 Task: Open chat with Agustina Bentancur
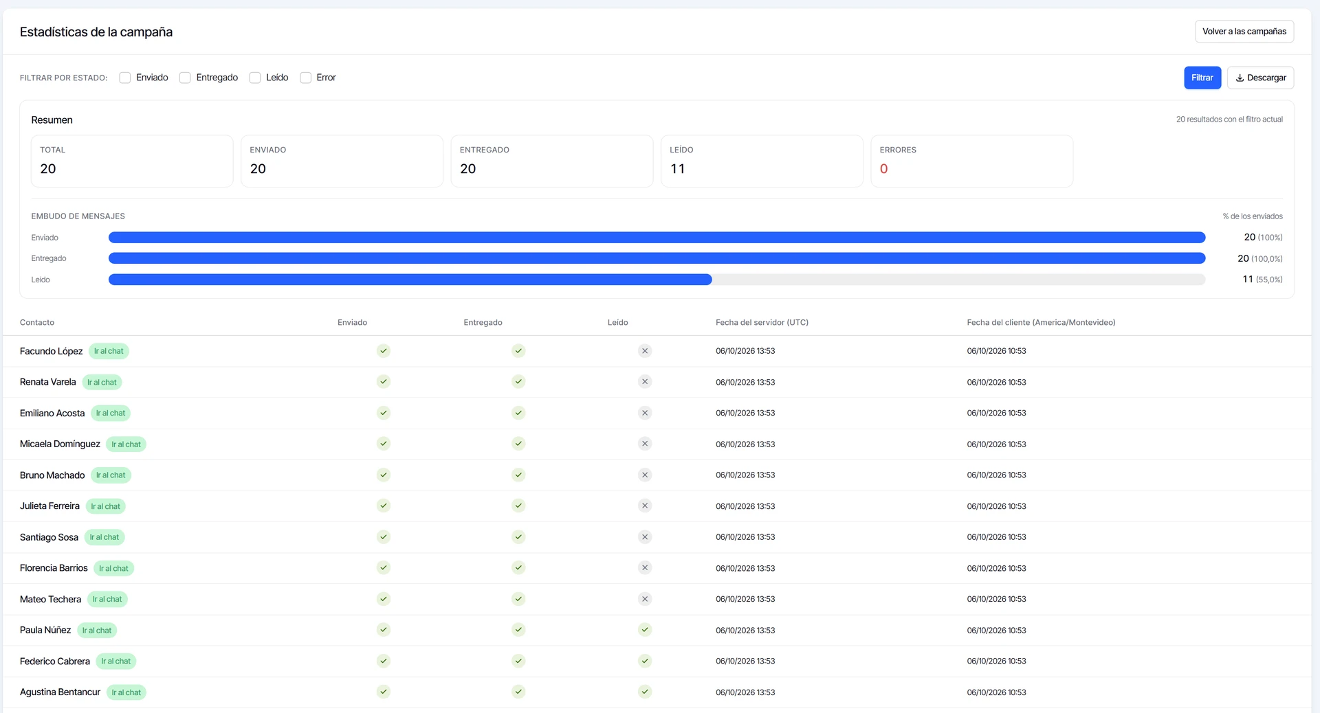(126, 692)
